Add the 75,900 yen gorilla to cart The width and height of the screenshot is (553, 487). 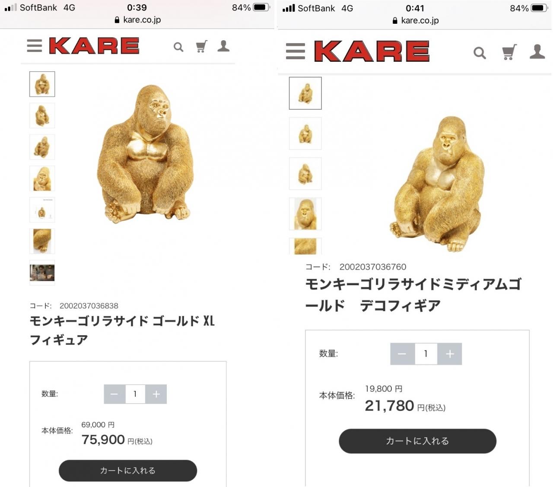point(128,471)
